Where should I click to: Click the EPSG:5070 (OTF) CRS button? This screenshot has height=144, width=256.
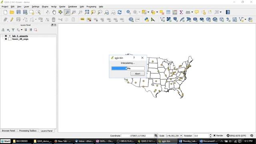[236, 136]
